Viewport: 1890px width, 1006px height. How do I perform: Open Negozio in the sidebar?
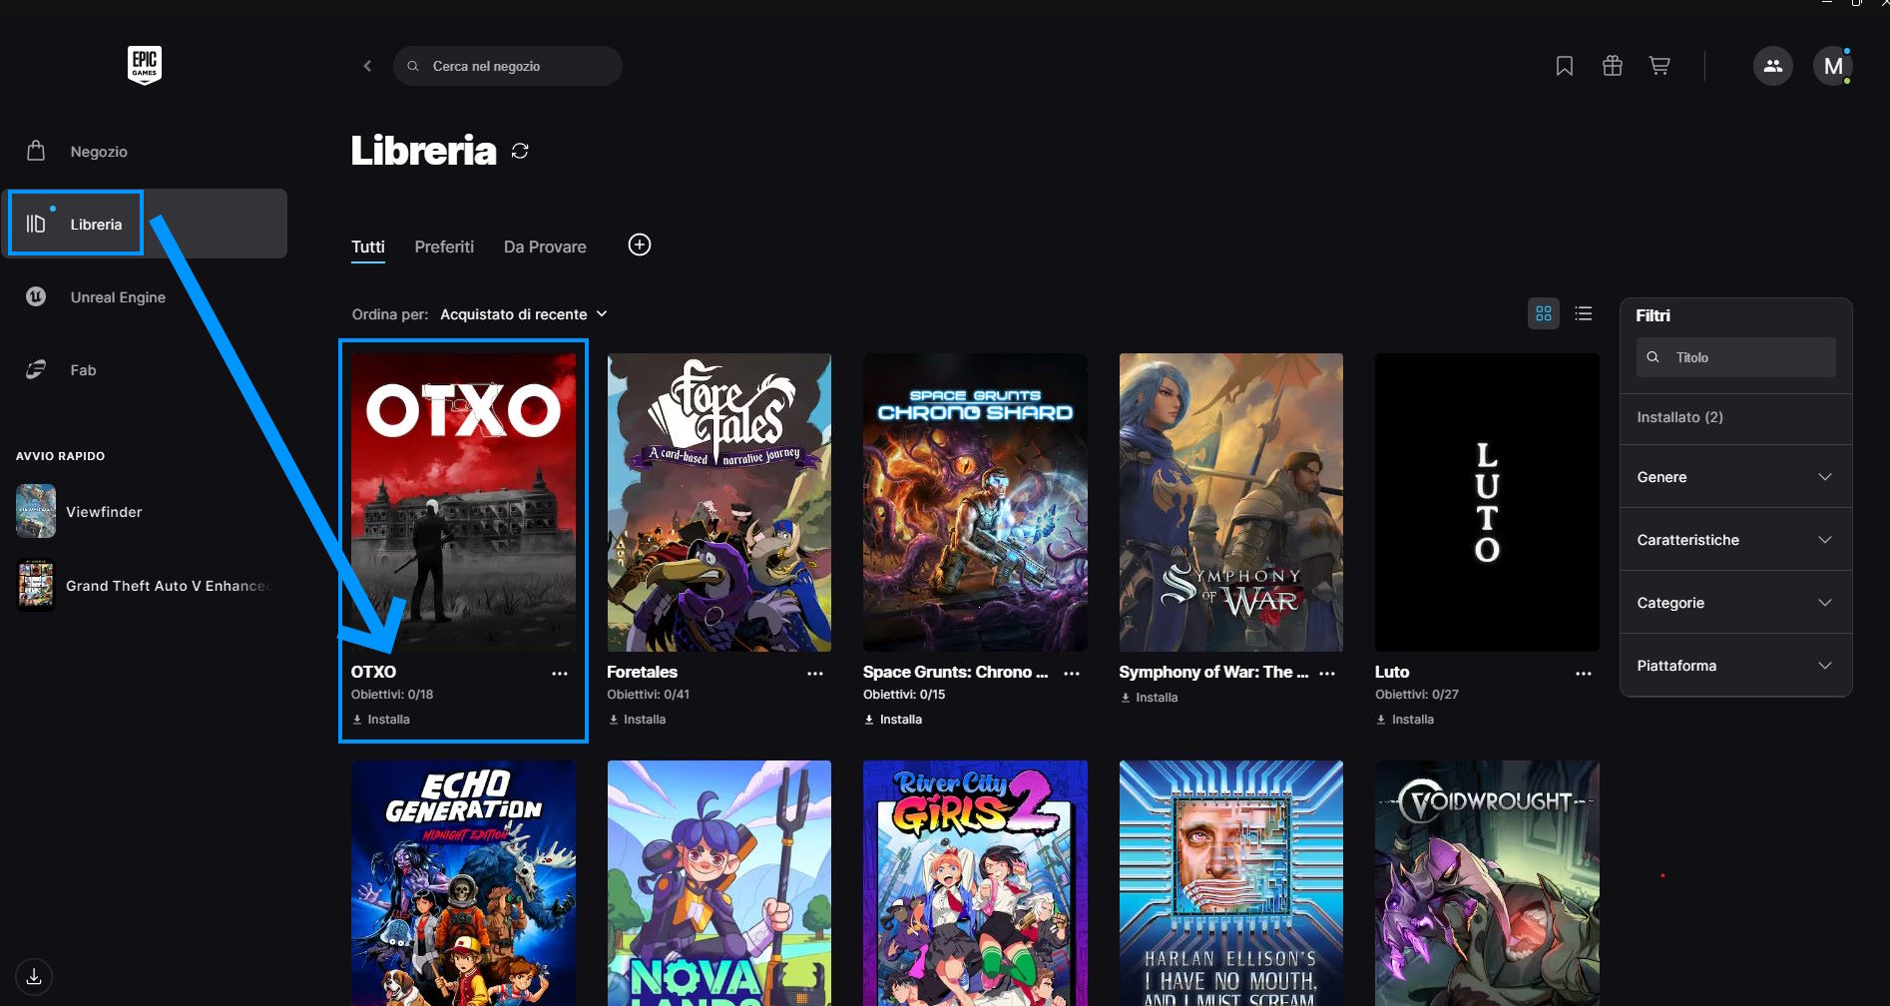coord(99,152)
